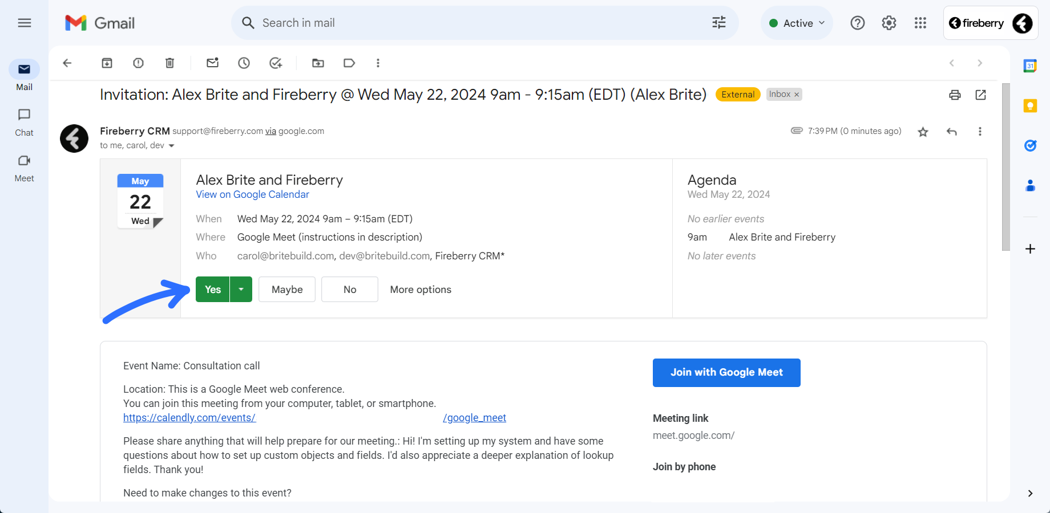Click the attachment paperclip icon
This screenshot has width=1050, height=513.
click(797, 131)
